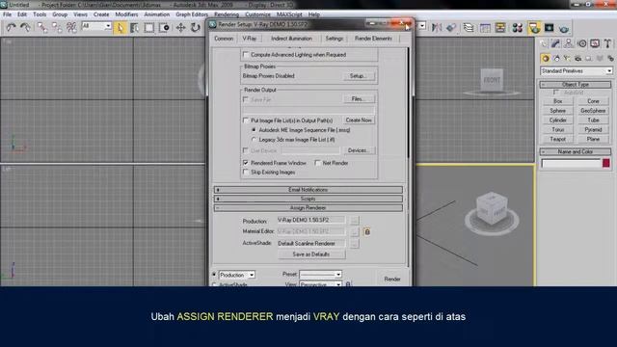The height and width of the screenshot is (347, 617).
Task: Select the Cameras category icon
Action: (577, 59)
